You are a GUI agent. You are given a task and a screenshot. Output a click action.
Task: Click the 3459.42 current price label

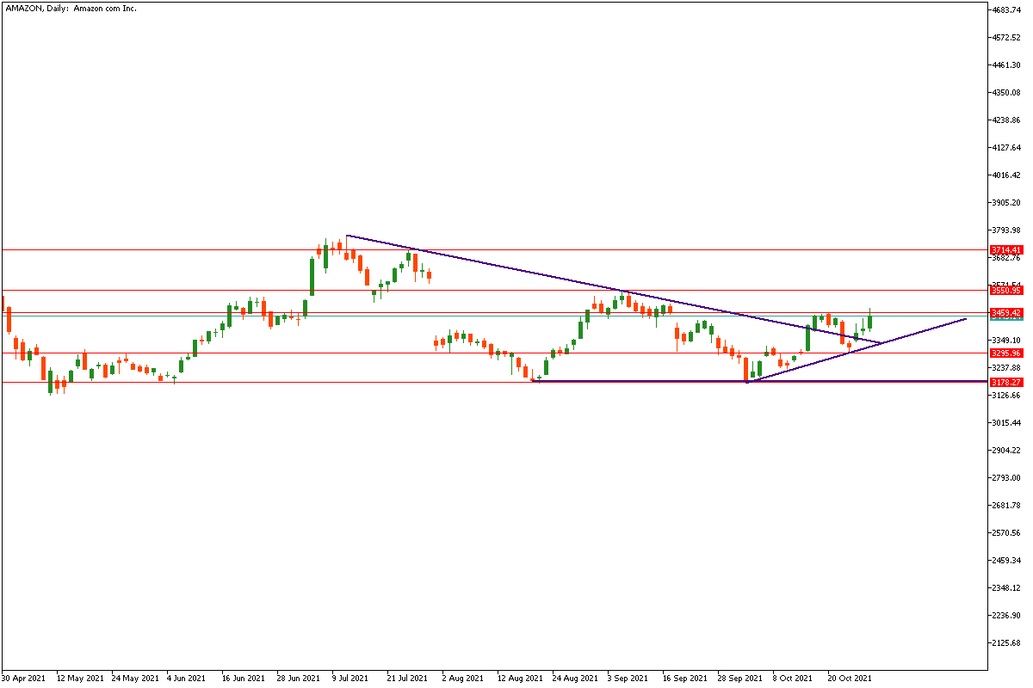tap(1005, 313)
